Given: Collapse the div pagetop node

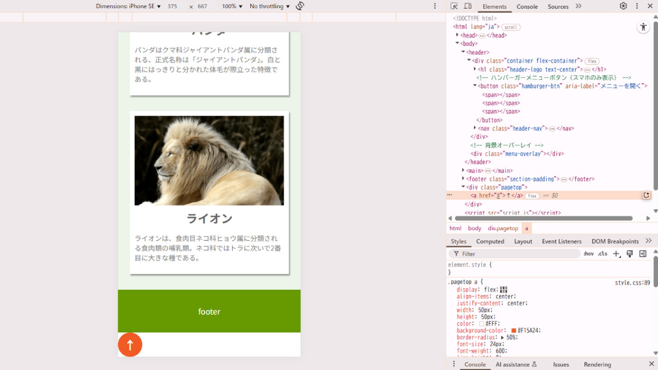Looking at the screenshot, I should pyautogui.click(x=463, y=188).
